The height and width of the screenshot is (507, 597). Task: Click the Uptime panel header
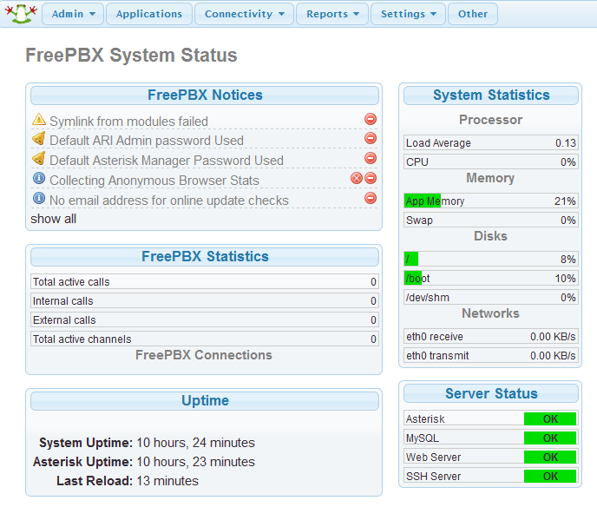point(205,401)
